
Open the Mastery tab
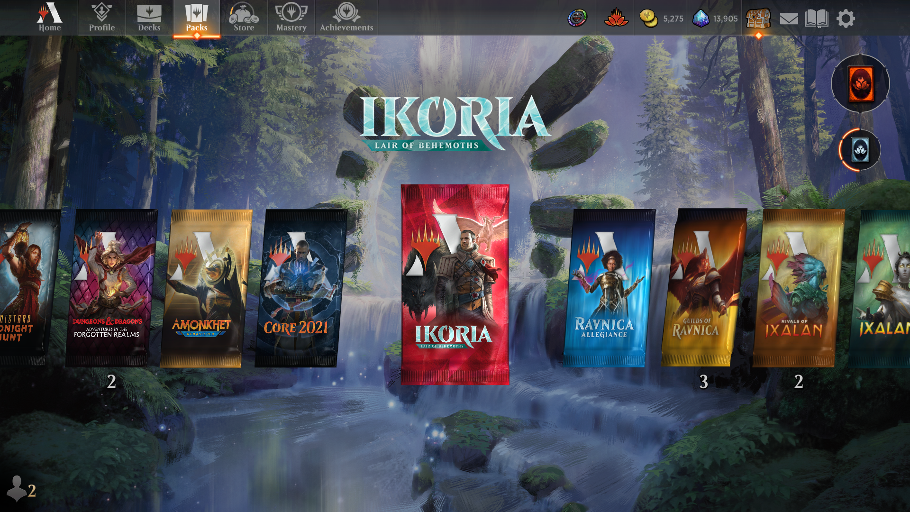click(291, 18)
